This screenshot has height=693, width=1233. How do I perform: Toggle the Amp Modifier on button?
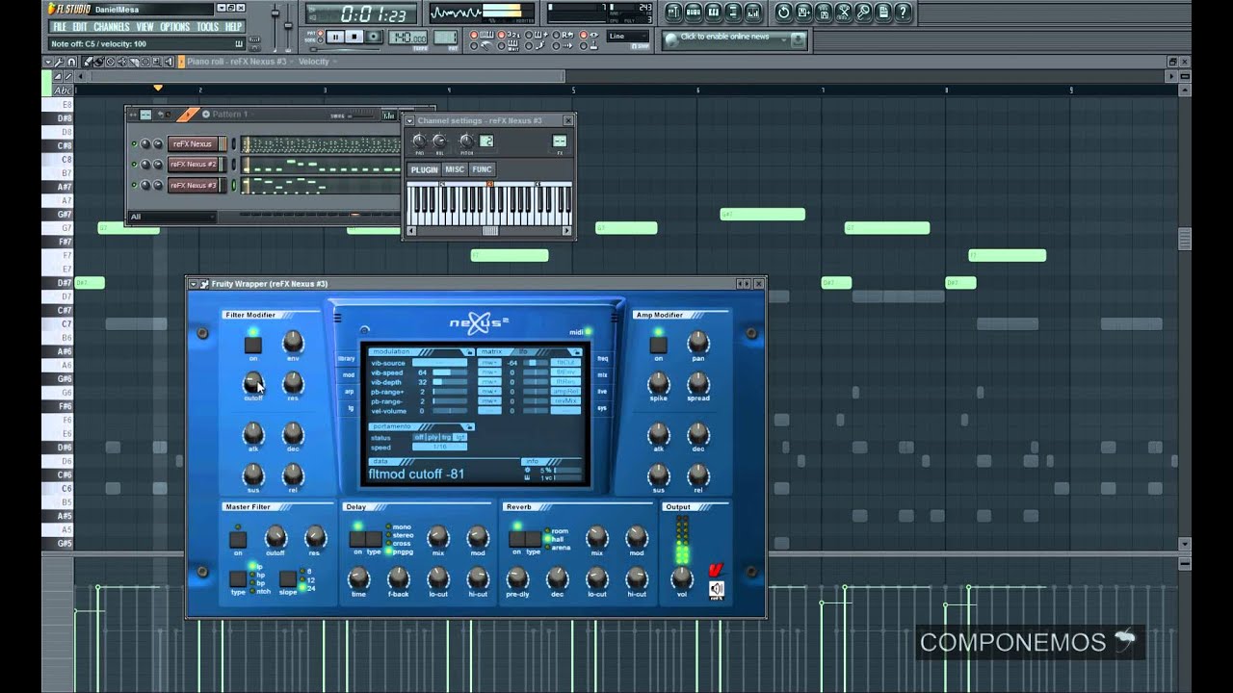pos(658,345)
